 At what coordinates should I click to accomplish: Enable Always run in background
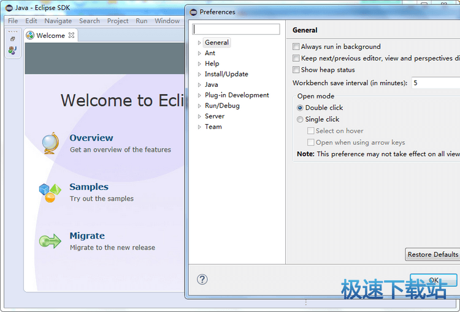pos(296,46)
